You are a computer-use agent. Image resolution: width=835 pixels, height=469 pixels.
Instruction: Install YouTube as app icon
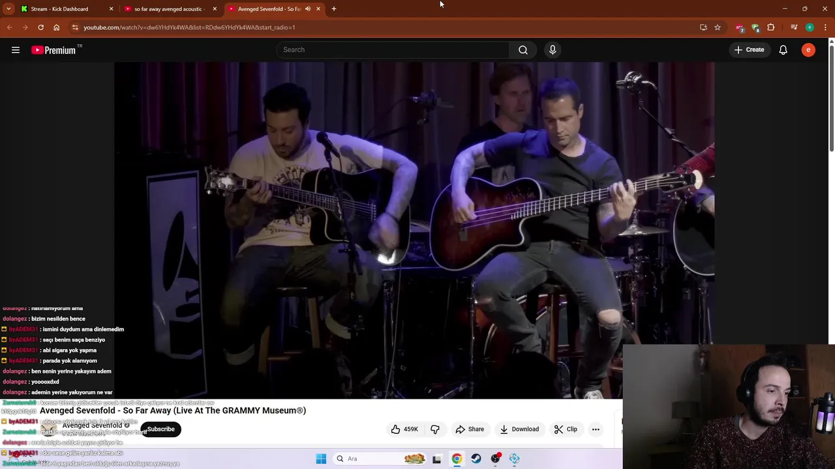(703, 27)
